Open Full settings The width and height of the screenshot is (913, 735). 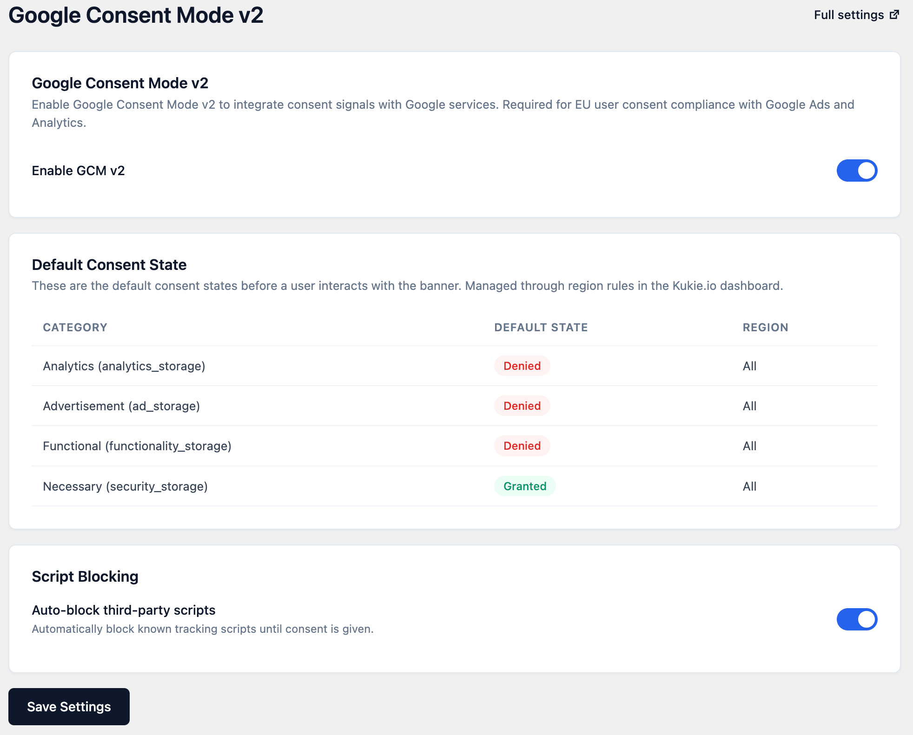point(850,14)
